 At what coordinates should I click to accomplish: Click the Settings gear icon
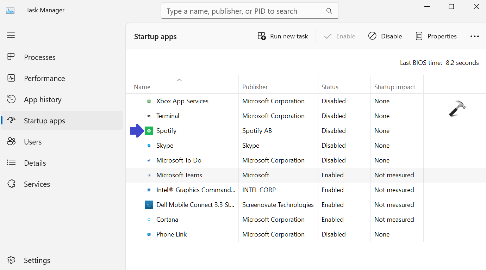(11, 260)
